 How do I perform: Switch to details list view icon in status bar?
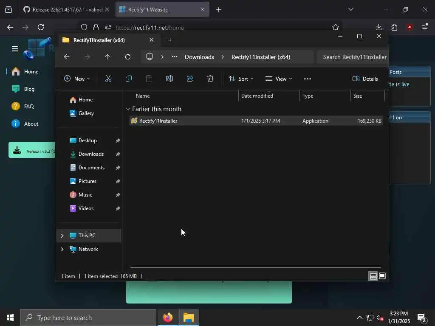373,276
